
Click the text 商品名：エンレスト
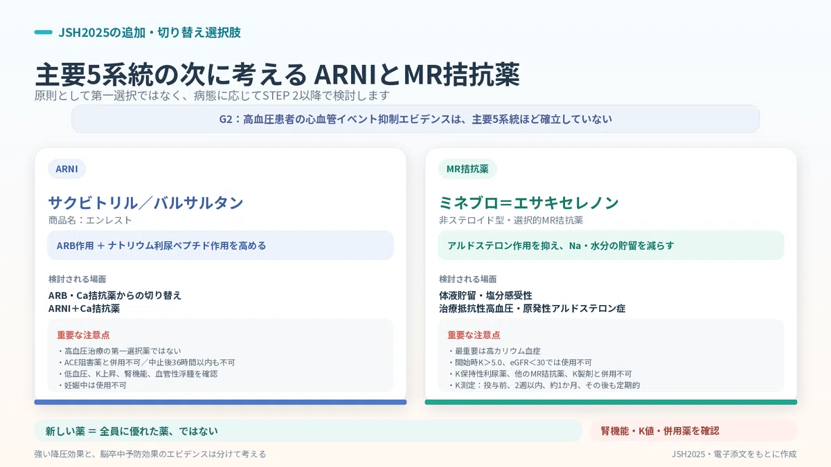pos(90,220)
